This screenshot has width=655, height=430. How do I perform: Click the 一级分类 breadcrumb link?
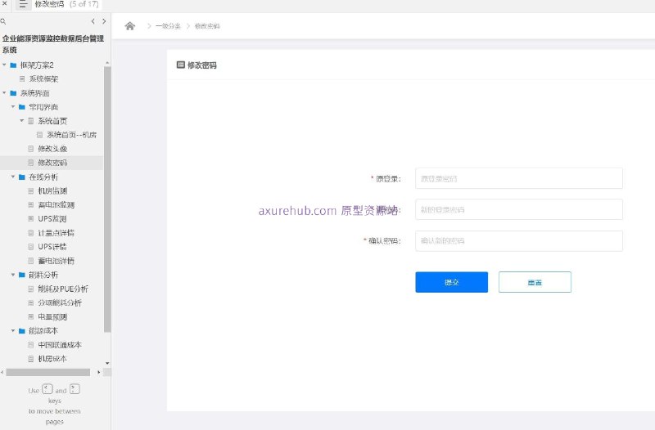point(168,26)
